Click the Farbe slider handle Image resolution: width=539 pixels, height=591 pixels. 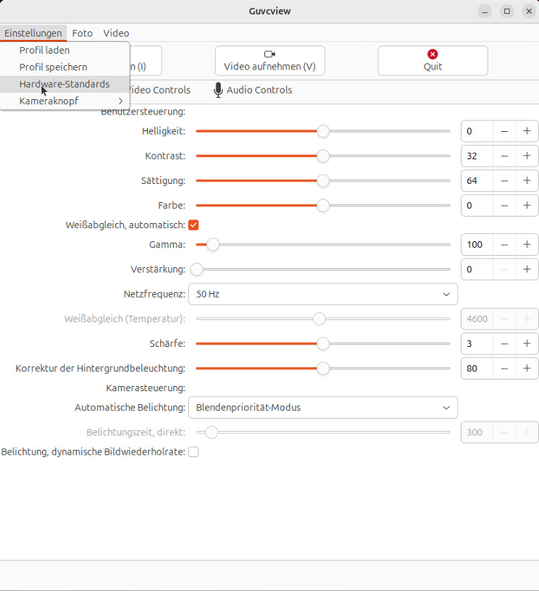(x=323, y=206)
